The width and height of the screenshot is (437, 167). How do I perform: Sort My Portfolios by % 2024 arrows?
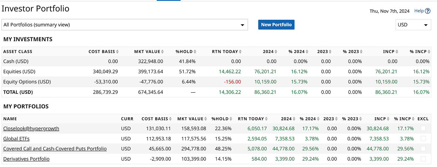coord(318,119)
